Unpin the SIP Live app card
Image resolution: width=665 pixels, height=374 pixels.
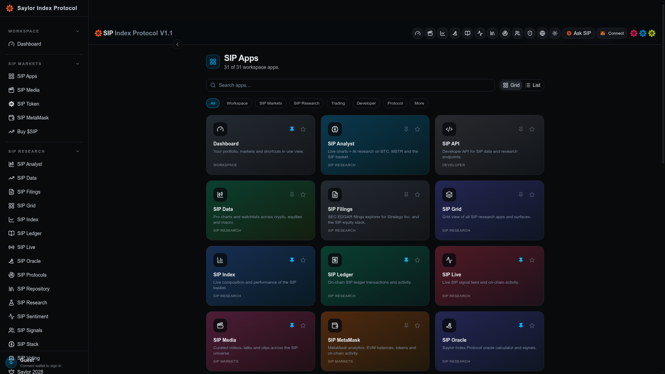521,260
